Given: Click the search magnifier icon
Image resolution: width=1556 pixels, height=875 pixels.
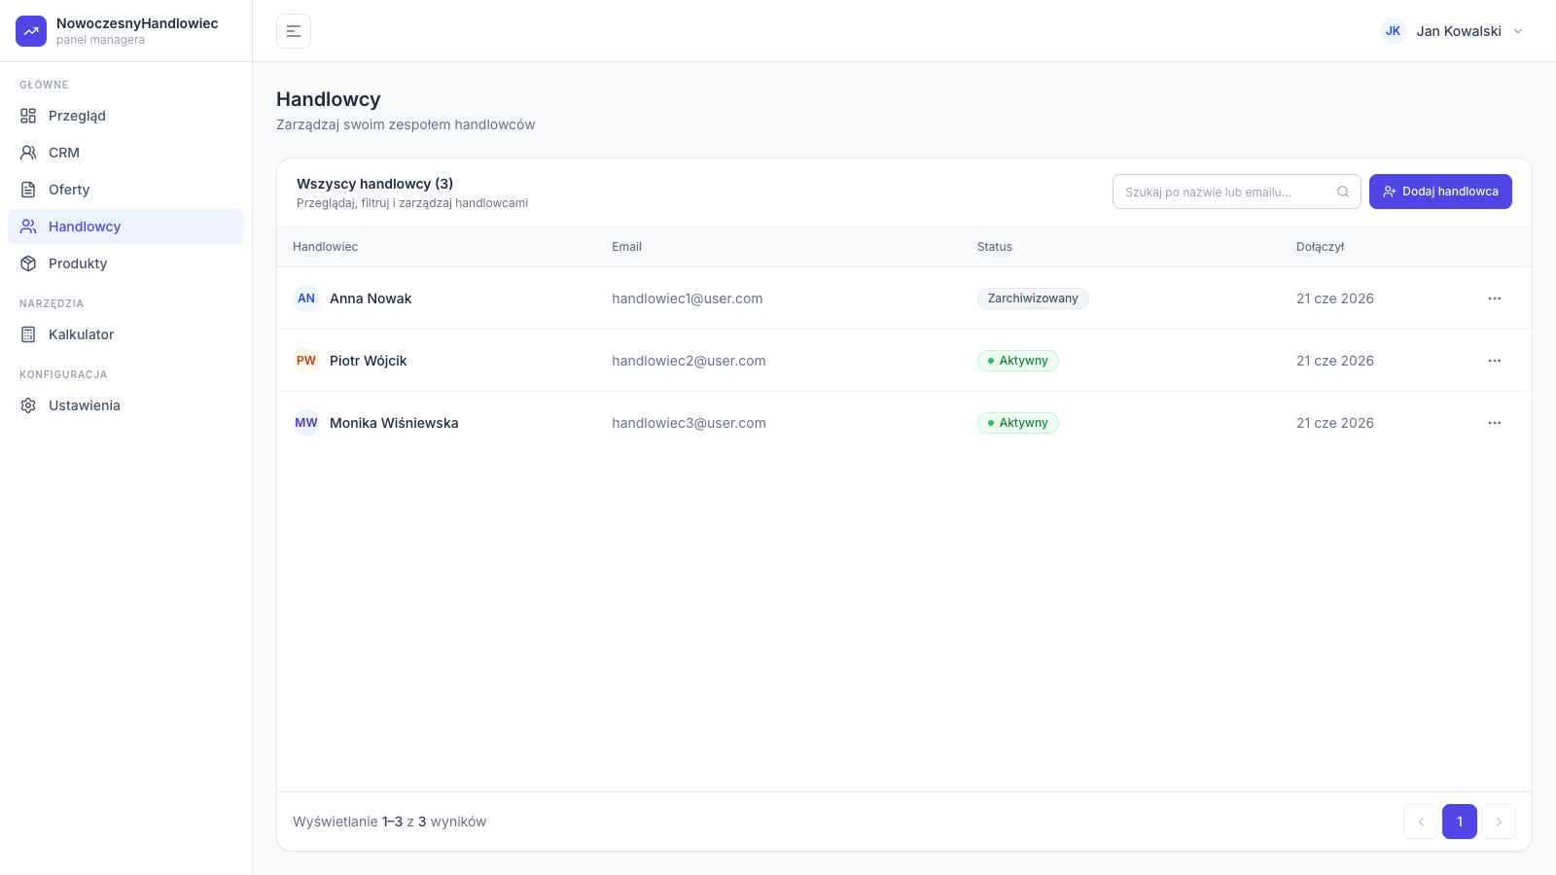Looking at the screenshot, I should point(1343,192).
